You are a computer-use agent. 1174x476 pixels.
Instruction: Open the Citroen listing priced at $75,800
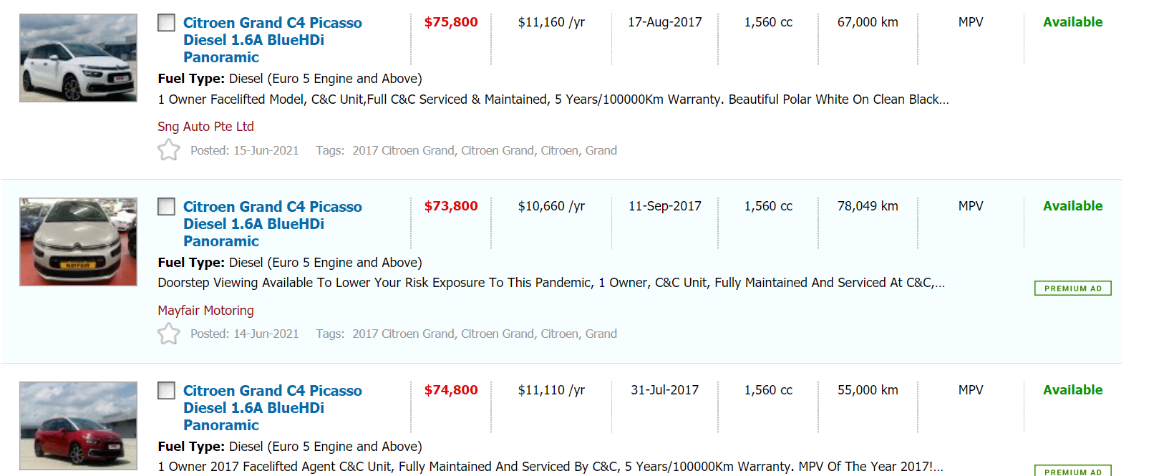click(x=272, y=40)
